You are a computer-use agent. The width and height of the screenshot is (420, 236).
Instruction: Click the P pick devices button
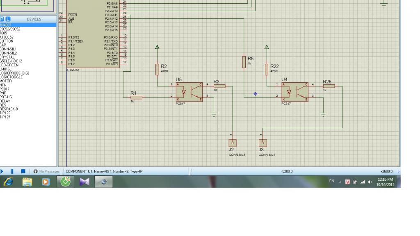(x=2, y=19)
